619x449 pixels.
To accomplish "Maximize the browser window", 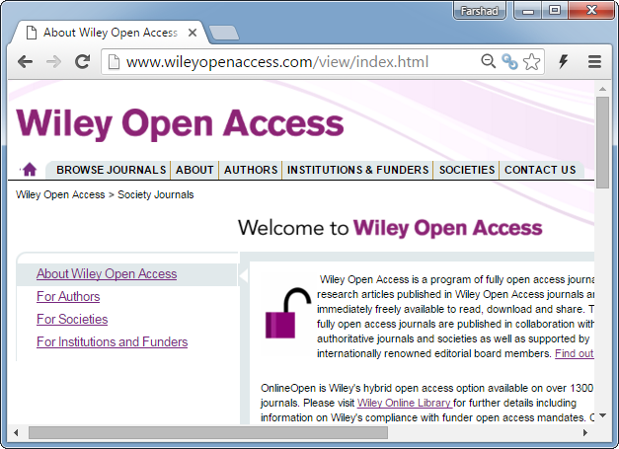I will point(555,10).
